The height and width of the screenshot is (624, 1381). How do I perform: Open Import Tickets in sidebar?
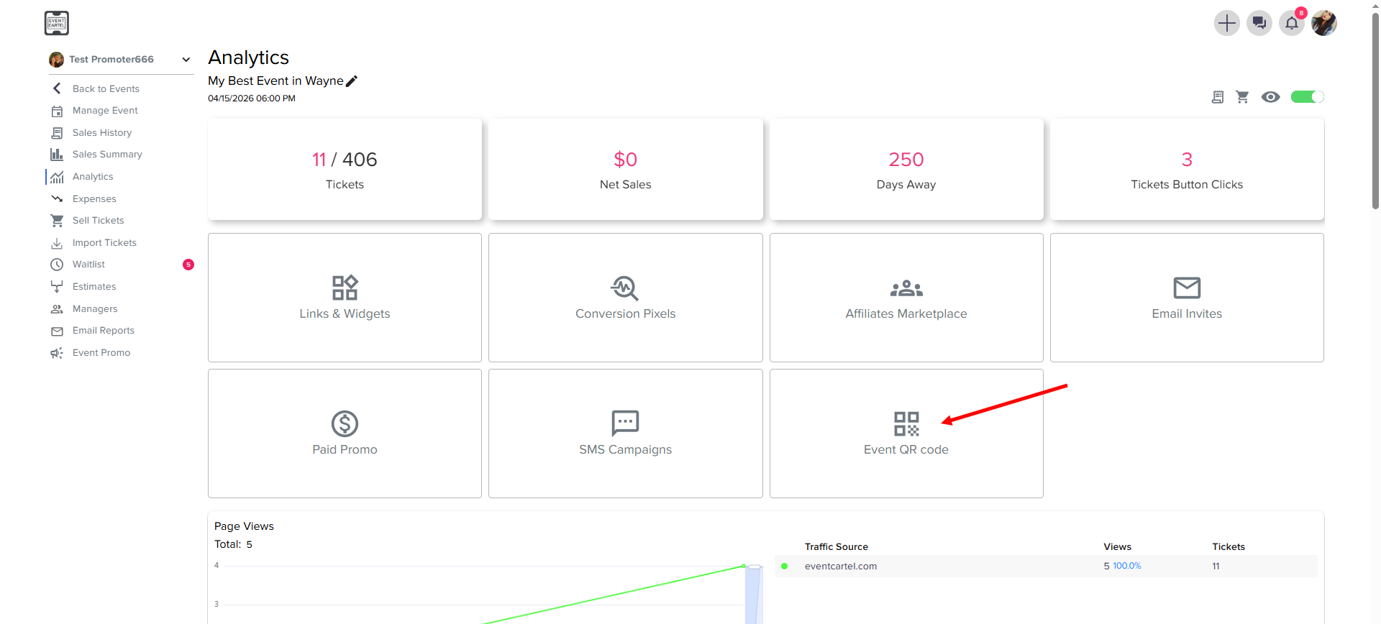(x=104, y=243)
